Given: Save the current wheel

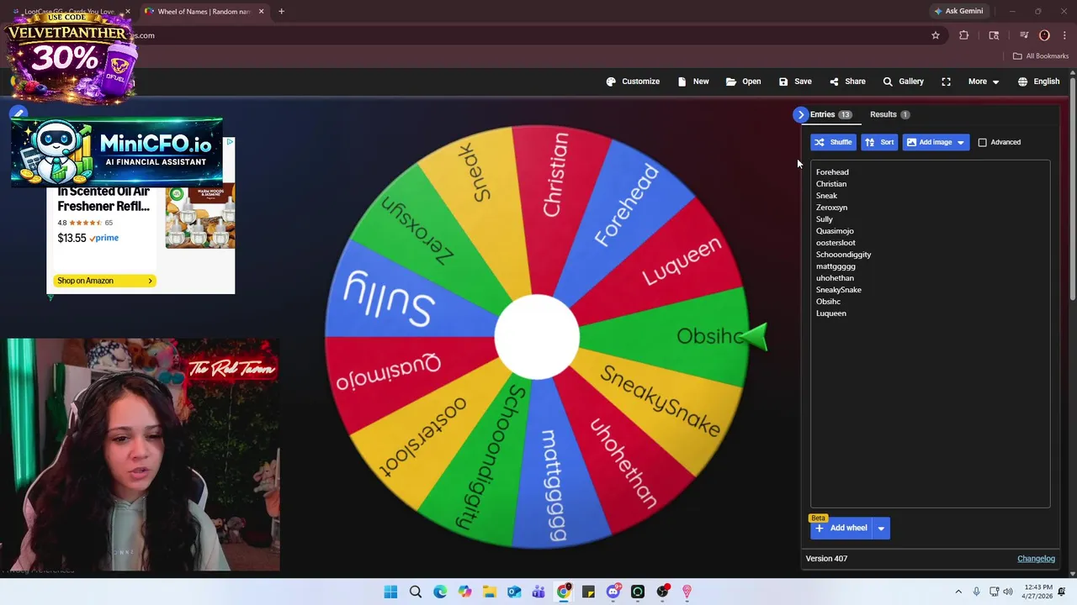Looking at the screenshot, I should (795, 82).
